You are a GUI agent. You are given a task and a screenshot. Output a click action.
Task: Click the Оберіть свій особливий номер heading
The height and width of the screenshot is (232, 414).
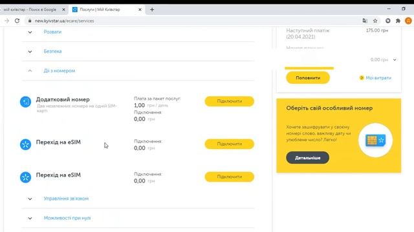[329, 108]
